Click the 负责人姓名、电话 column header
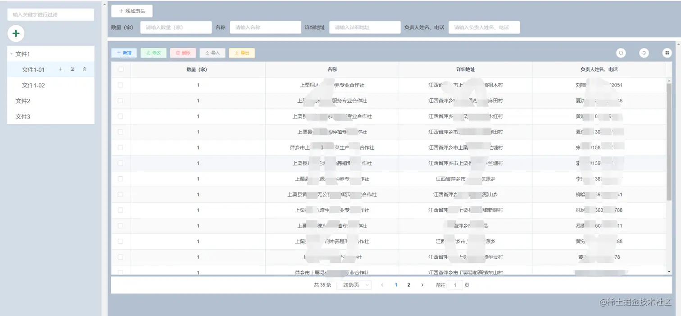Screen dimensions: 681x316 pos(599,69)
